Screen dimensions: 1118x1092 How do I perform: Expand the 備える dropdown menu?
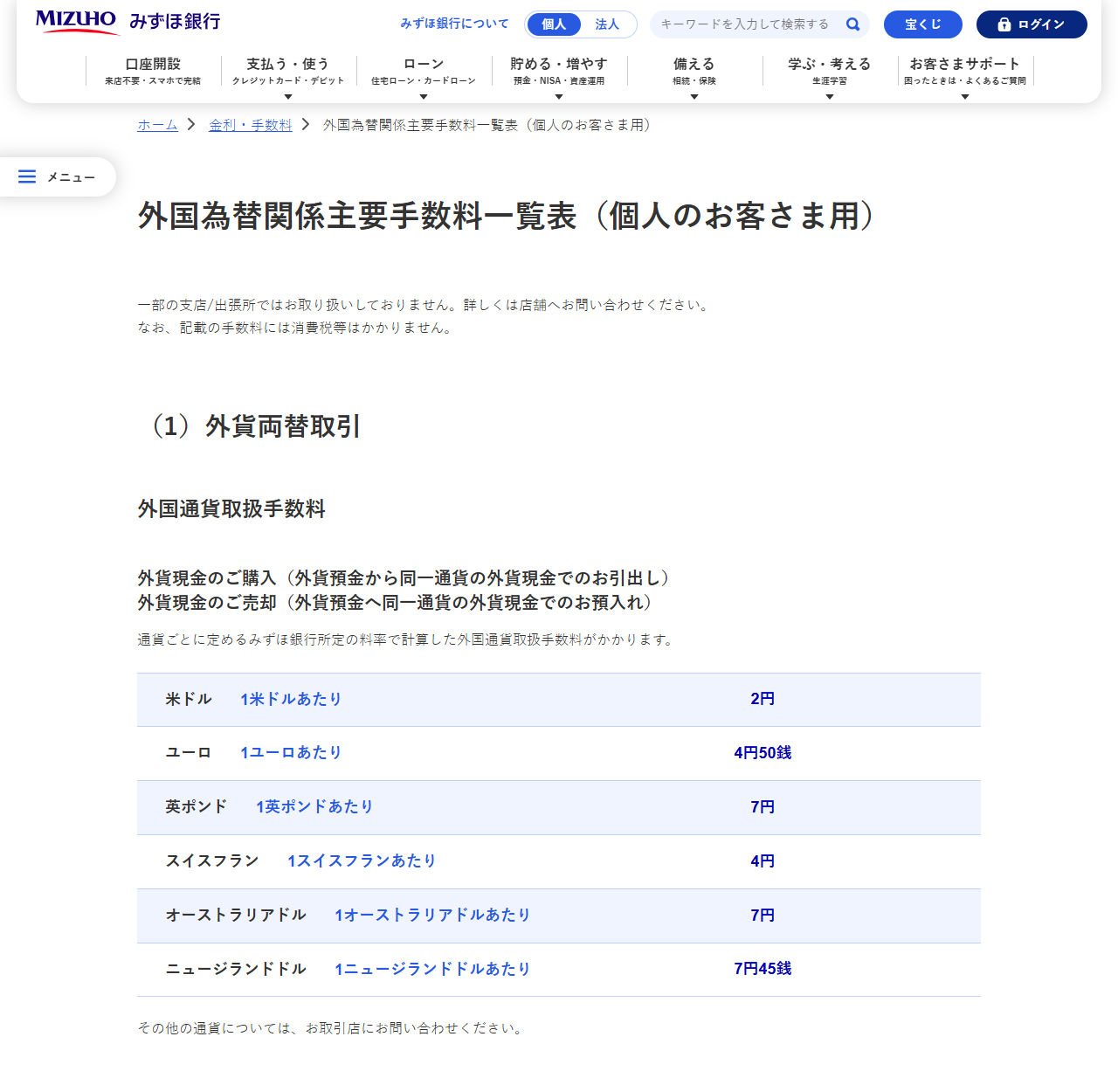(694, 77)
